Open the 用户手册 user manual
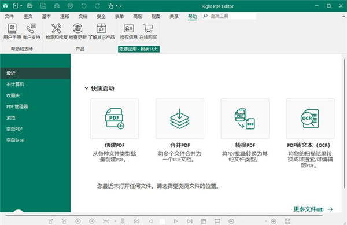This screenshot has height=225, width=347. [12, 32]
